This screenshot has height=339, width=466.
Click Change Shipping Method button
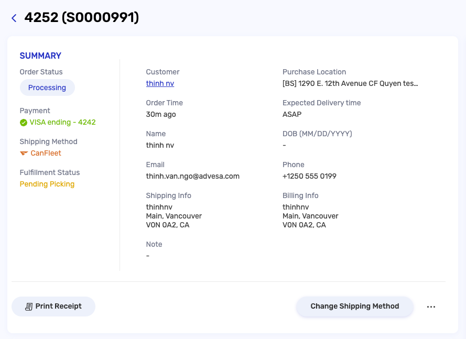click(x=354, y=307)
